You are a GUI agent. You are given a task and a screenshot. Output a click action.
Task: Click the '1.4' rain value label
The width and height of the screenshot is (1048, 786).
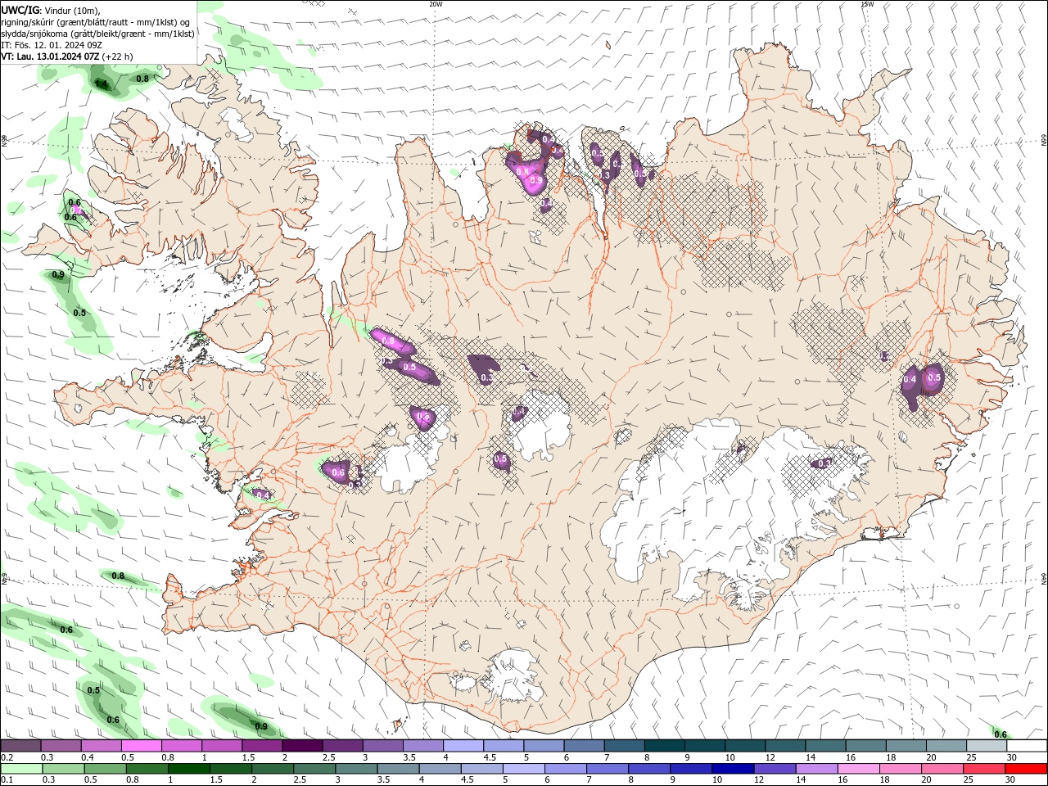click(102, 84)
